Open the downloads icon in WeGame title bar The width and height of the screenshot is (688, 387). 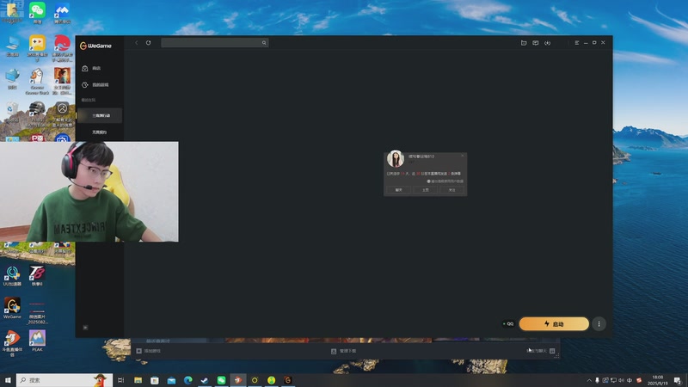point(547,42)
